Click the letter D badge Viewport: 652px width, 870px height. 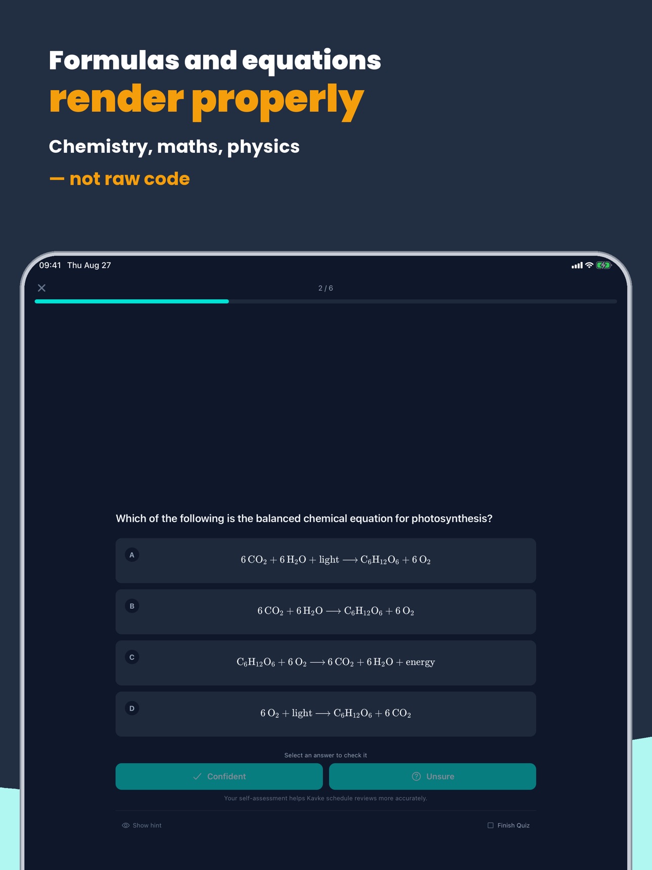point(132,708)
